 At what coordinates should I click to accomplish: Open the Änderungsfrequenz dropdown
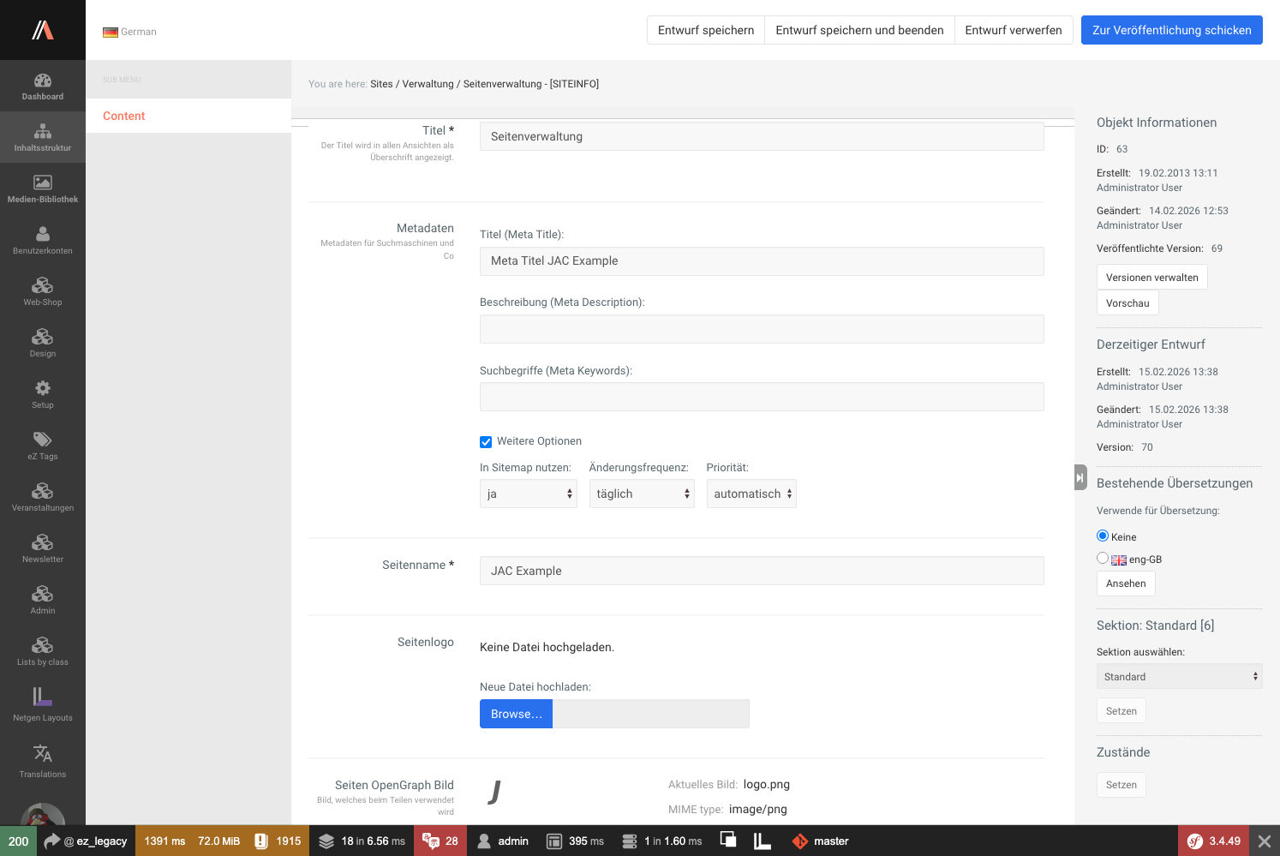tap(641, 494)
